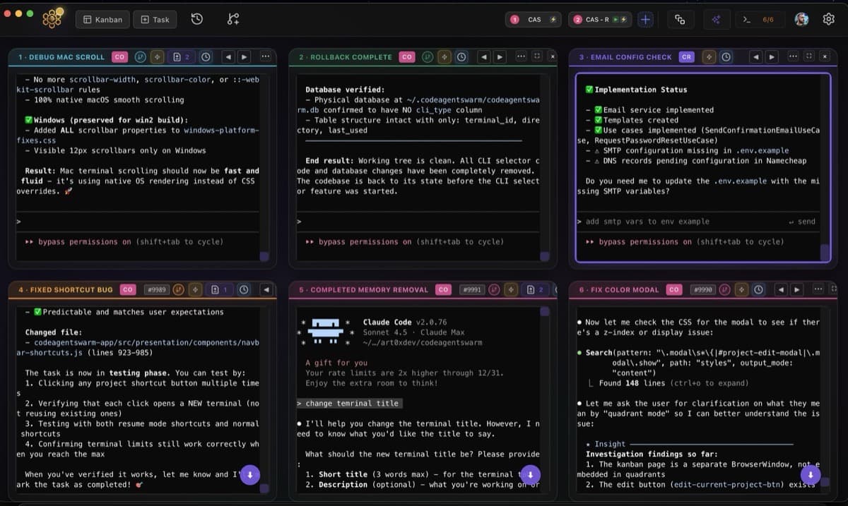This screenshot has height=506, width=848.
Task: Click the share/network icon near the terminal counter
Action: pyautogui.click(x=717, y=19)
